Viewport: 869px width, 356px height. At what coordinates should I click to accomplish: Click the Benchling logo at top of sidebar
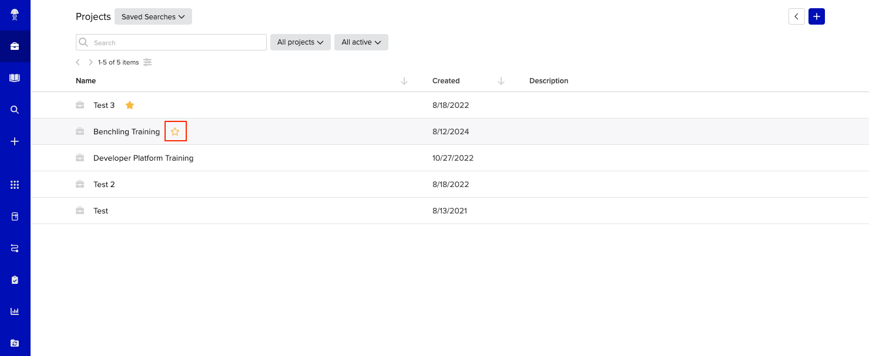[15, 15]
